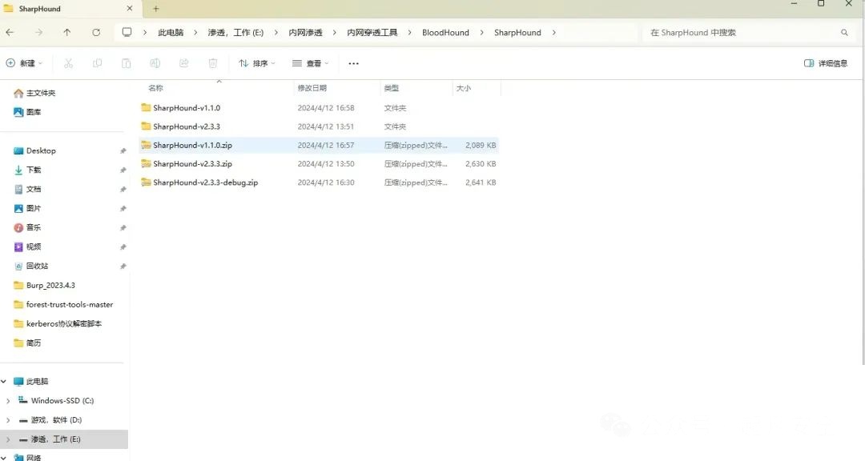865x461 pixels.
Task: Click the PC monitor icon in address bar
Action: 127,33
